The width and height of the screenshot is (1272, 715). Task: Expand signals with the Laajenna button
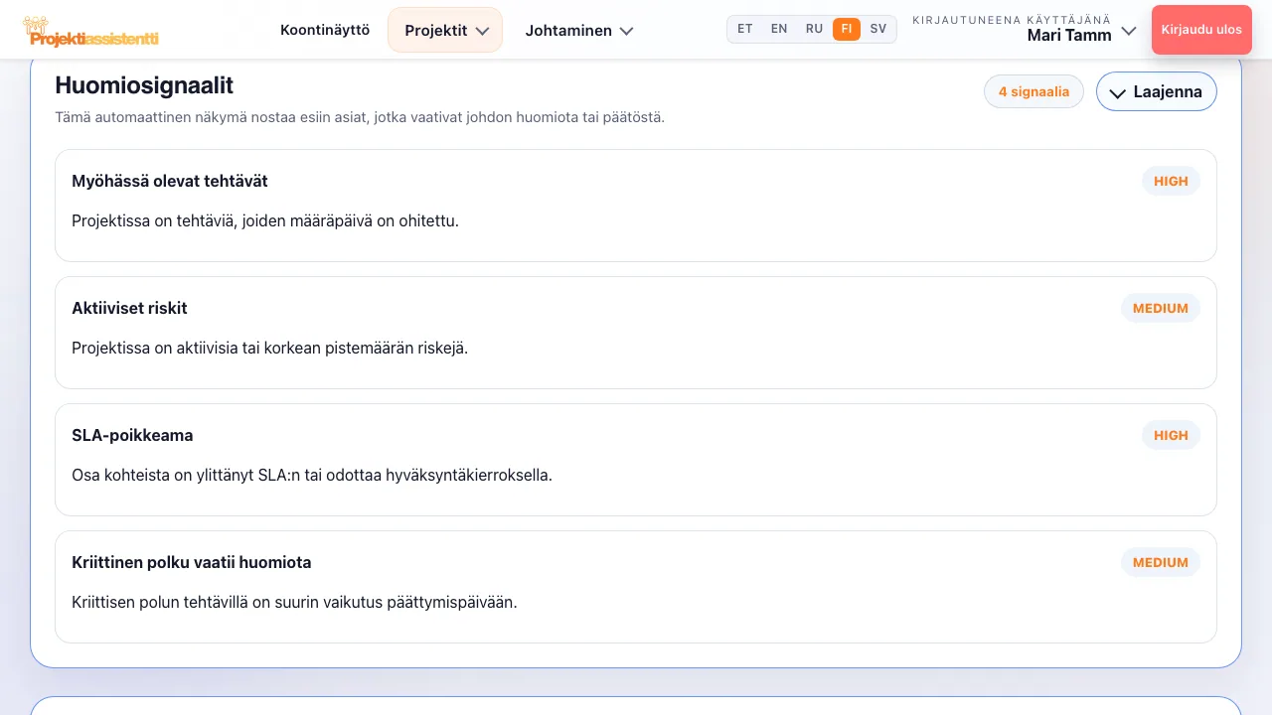1157,91
